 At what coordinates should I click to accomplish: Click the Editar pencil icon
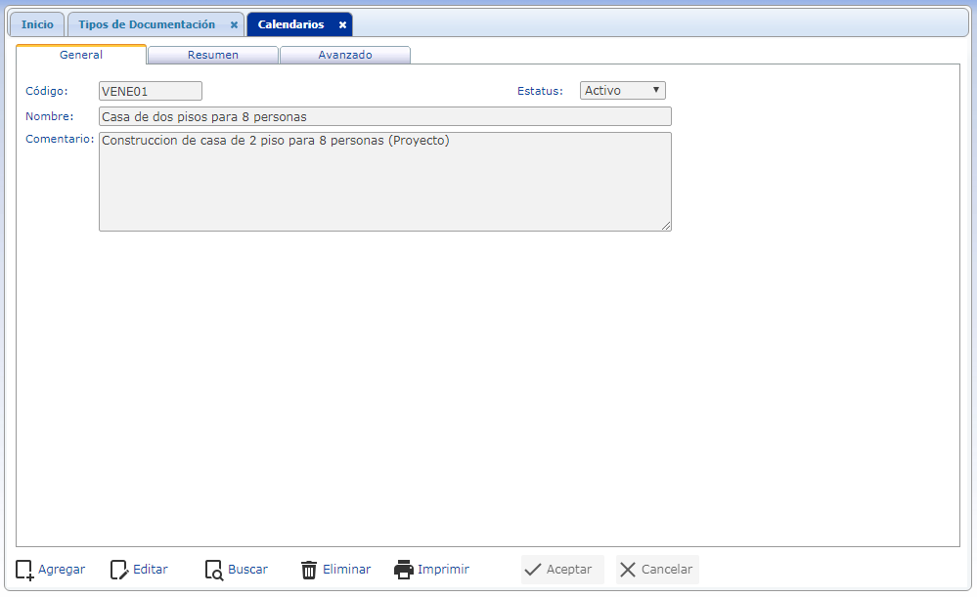[x=119, y=570]
